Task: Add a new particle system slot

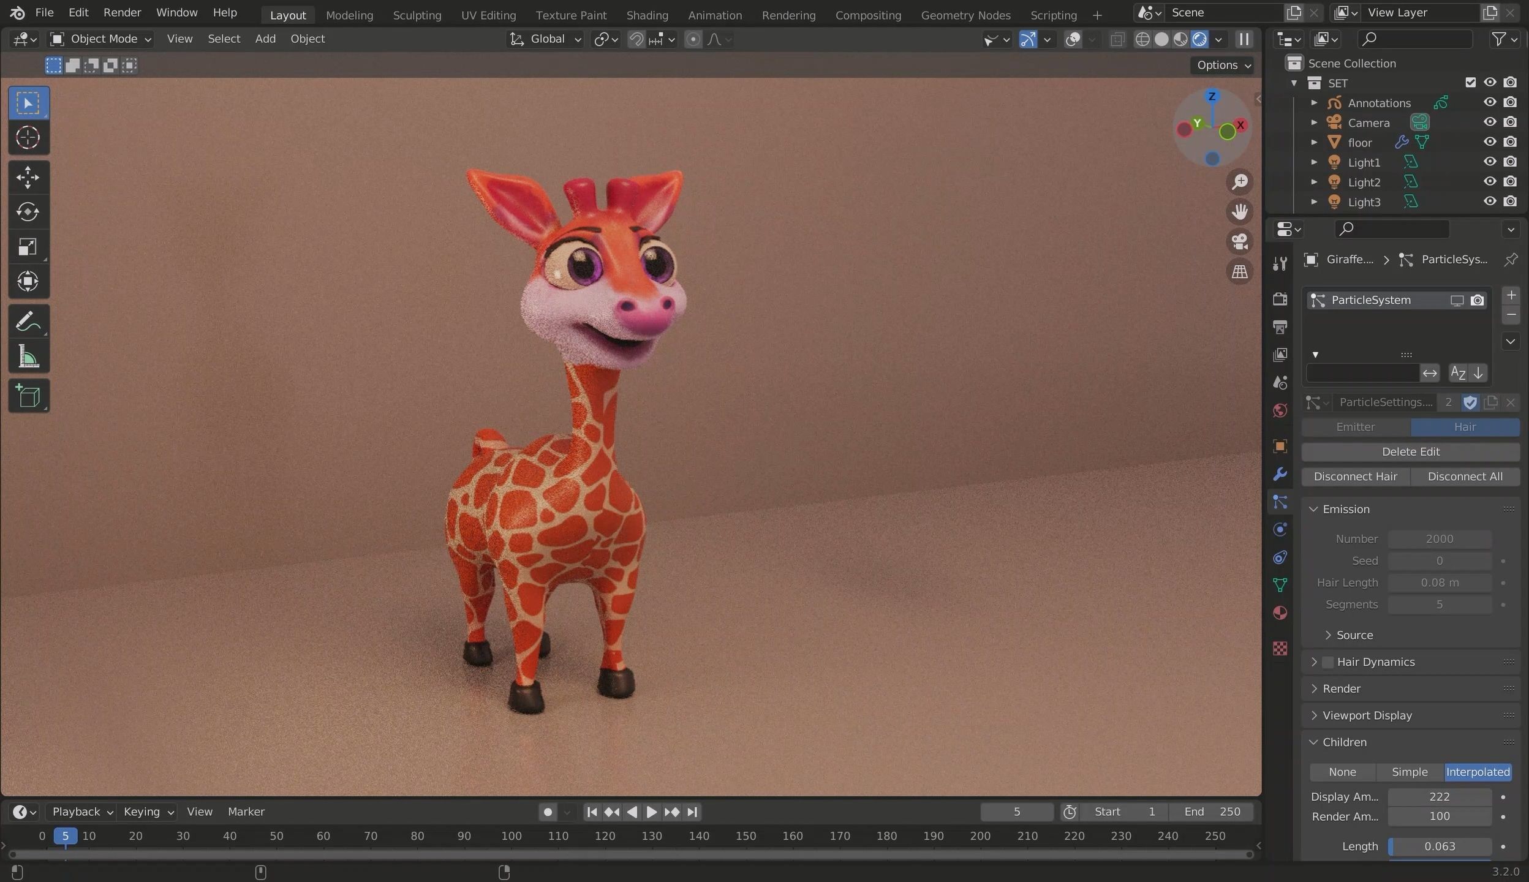Action: tap(1511, 295)
